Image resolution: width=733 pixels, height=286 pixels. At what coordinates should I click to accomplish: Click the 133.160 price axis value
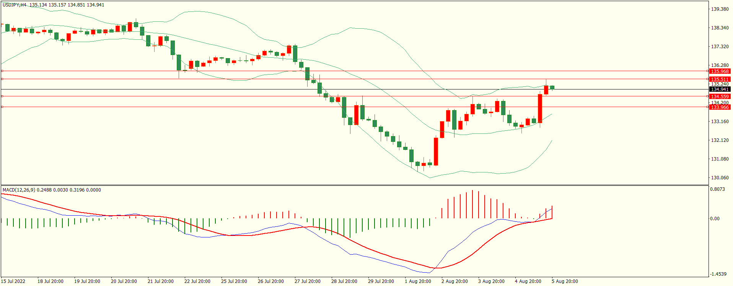point(720,122)
